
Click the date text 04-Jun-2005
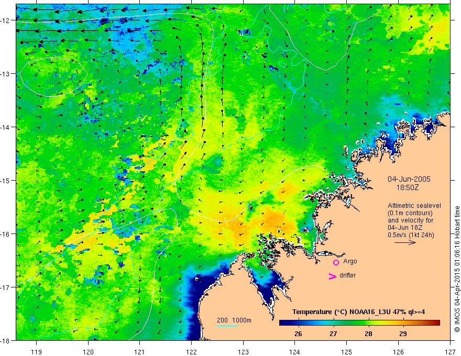[409, 179]
